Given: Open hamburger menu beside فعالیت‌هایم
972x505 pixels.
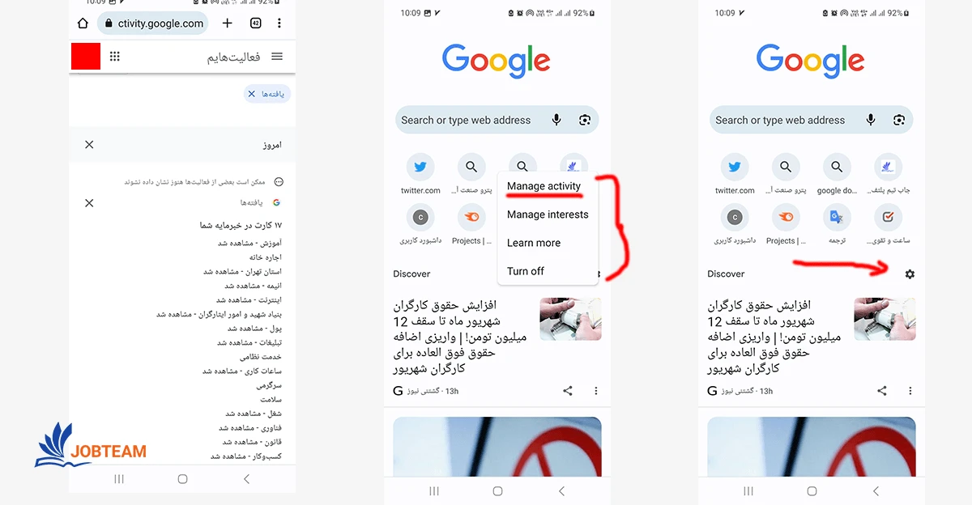Looking at the screenshot, I should tap(277, 57).
